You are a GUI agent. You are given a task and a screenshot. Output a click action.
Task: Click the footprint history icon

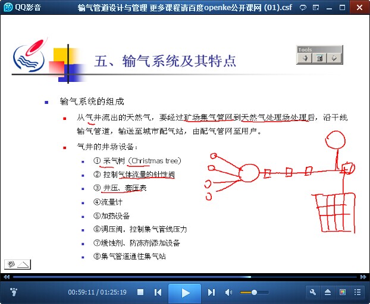[x=14, y=292]
